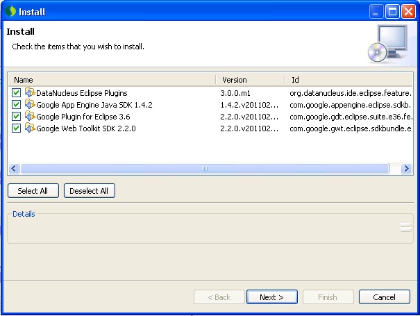
Task: Uncheck Google Web Toolkit SDK 2.2.0 checkbox
Action: point(16,128)
